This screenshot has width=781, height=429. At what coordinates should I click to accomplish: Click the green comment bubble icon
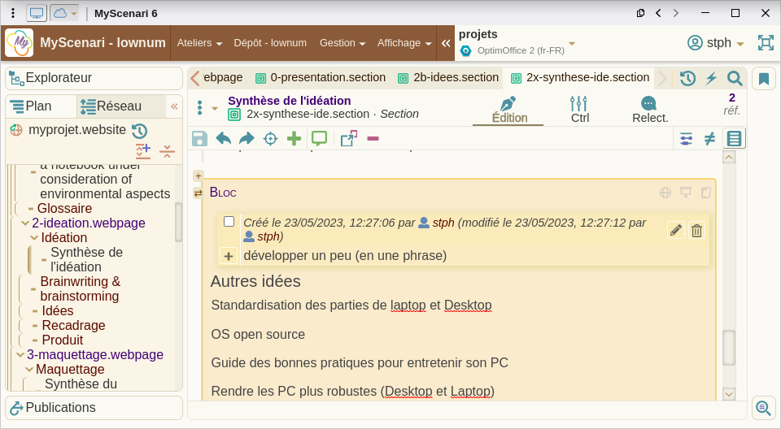coord(319,139)
